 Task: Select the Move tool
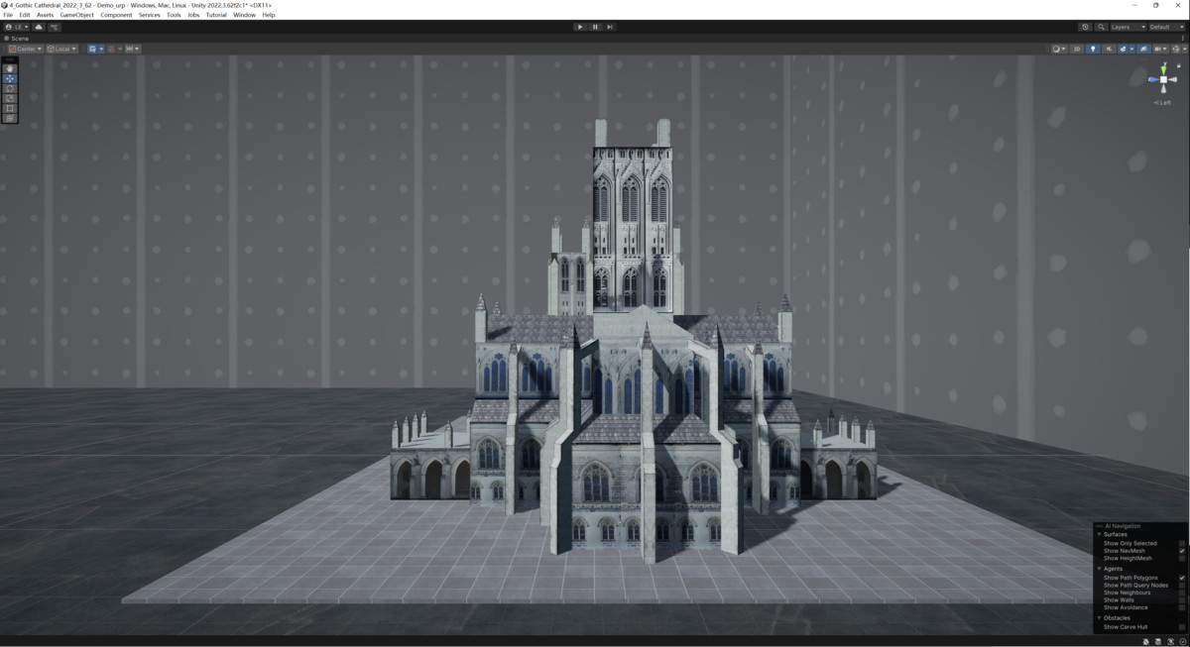point(10,78)
